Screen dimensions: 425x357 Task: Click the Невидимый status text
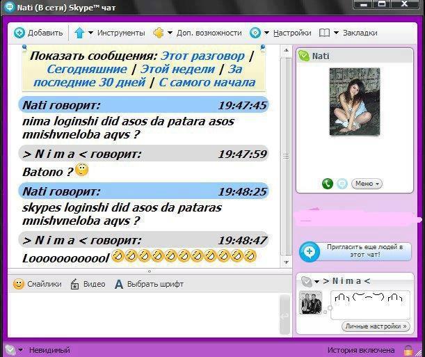point(49,350)
